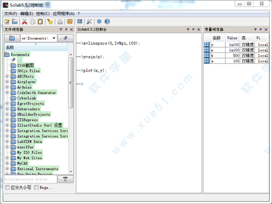Click the print toolbar icon

tap(60, 22)
